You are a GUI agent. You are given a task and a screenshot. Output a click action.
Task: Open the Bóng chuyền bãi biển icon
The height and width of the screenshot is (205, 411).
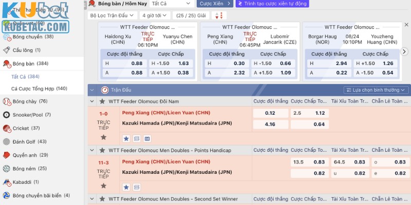point(7,196)
